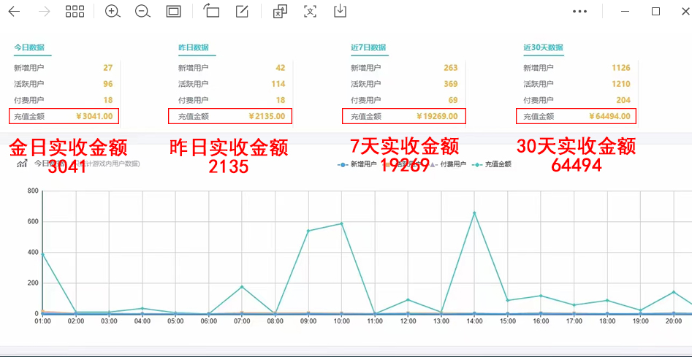The height and width of the screenshot is (357, 692).
Task: Open the three-dot more options menu
Action: coord(580,12)
